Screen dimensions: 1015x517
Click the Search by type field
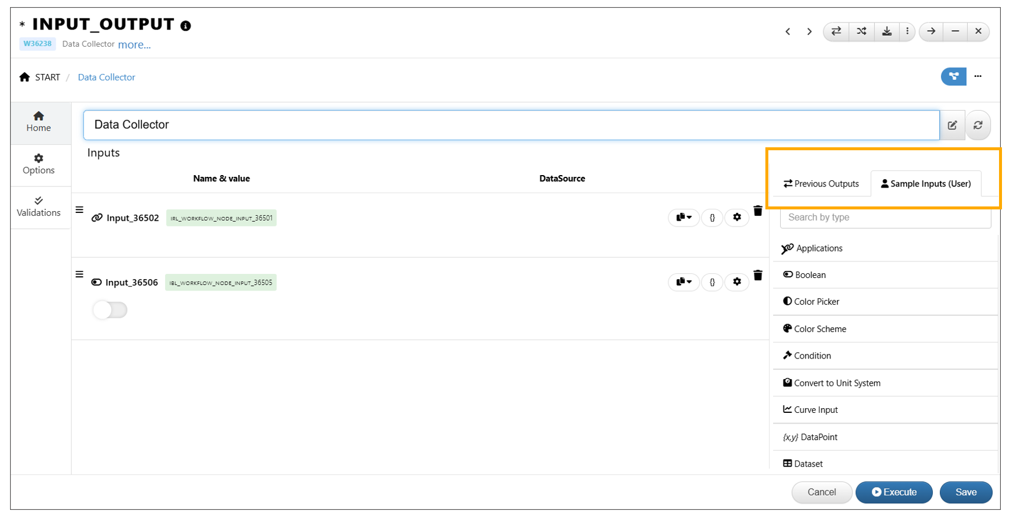pyautogui.click(x=885, y=218)
